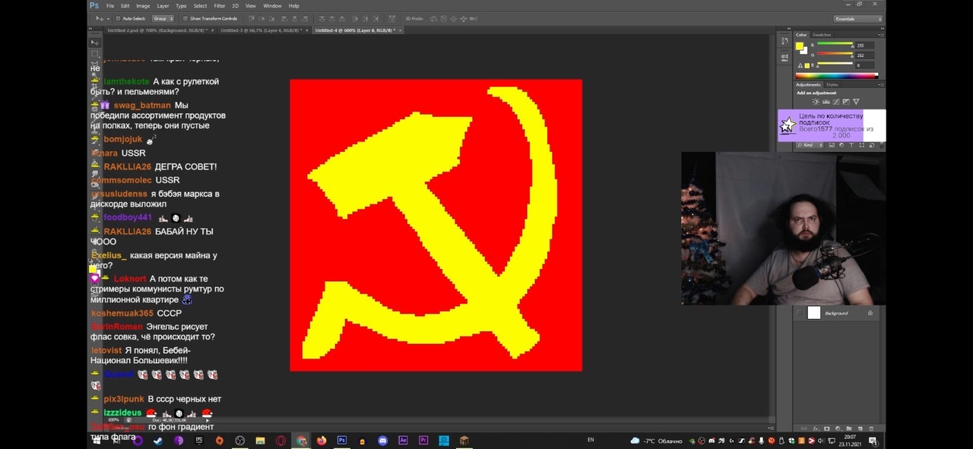Viewport: 973px width, 449px height.
Task: Click the out-of-gamut warning triangle
Action: (800, 65)
